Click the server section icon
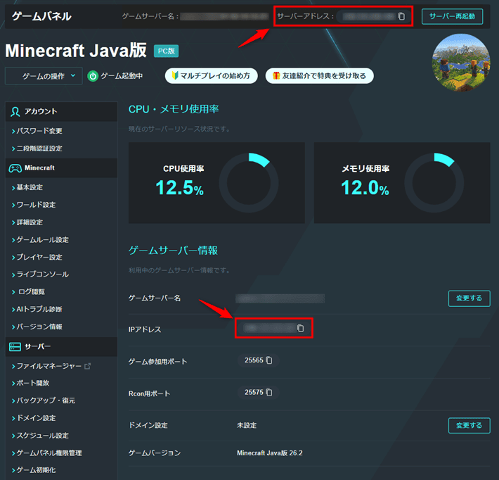The width and height of the screenshot is (499, 480). [15, 347]
